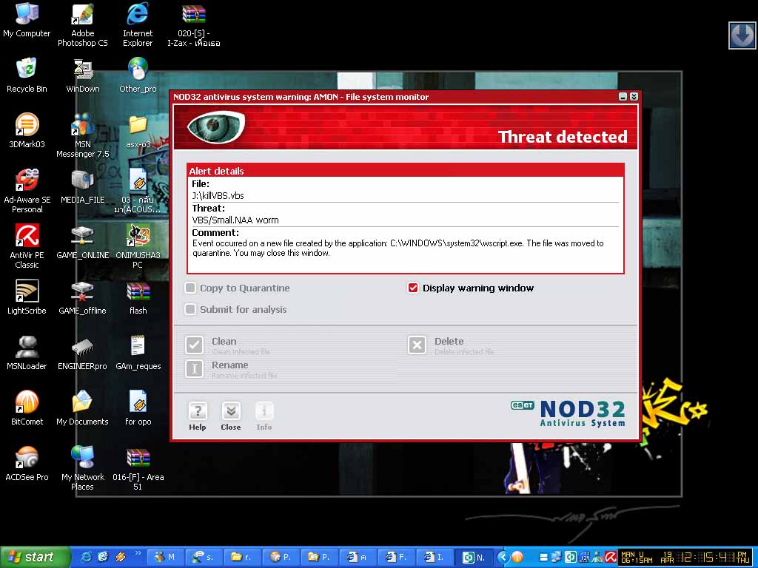Click the red AntiVir umbrella tray icon
This screenshot has height=568, width=758.
[x=611, y=557]
